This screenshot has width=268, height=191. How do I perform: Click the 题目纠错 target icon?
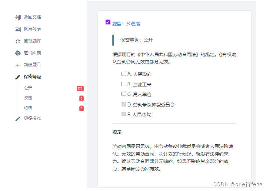[18, 53]
